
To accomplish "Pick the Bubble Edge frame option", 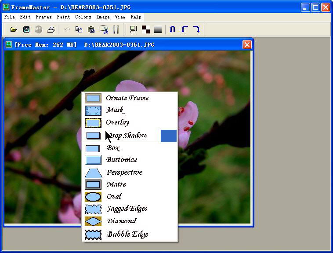I will (127, 234).
